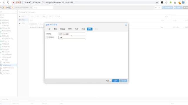Select container 113 in resource tree
The height and width of the screenshot is (105, 188).
coord(6,57)
